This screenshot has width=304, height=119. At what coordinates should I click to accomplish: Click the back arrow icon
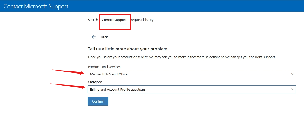click(x=94, y=37)
